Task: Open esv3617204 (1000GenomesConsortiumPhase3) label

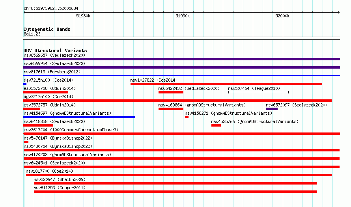Action: pyautogui.click(x=71, y=130)
